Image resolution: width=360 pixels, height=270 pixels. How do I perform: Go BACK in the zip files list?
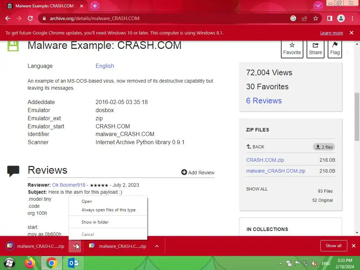[x=255, y=147]
